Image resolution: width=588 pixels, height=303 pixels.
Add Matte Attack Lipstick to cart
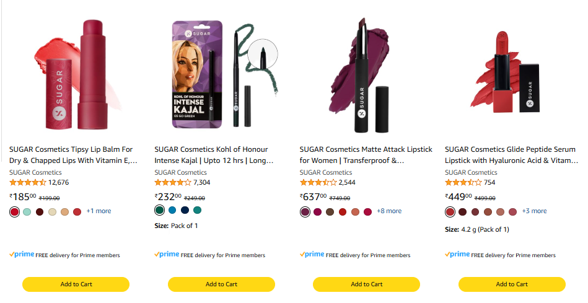[366, 284]
